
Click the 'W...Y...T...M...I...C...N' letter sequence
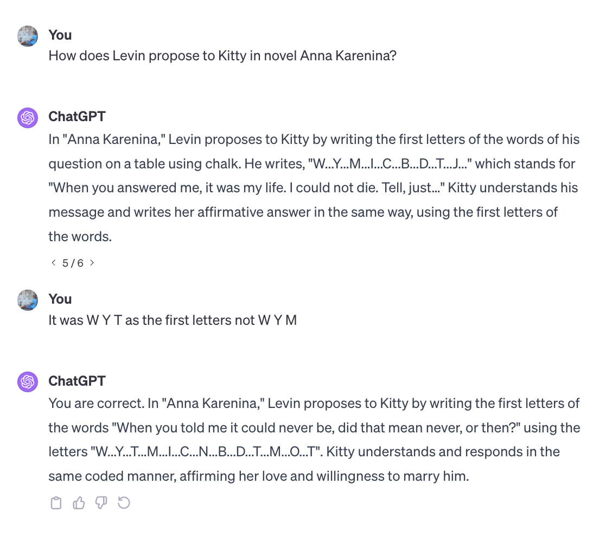click(207, 452)
